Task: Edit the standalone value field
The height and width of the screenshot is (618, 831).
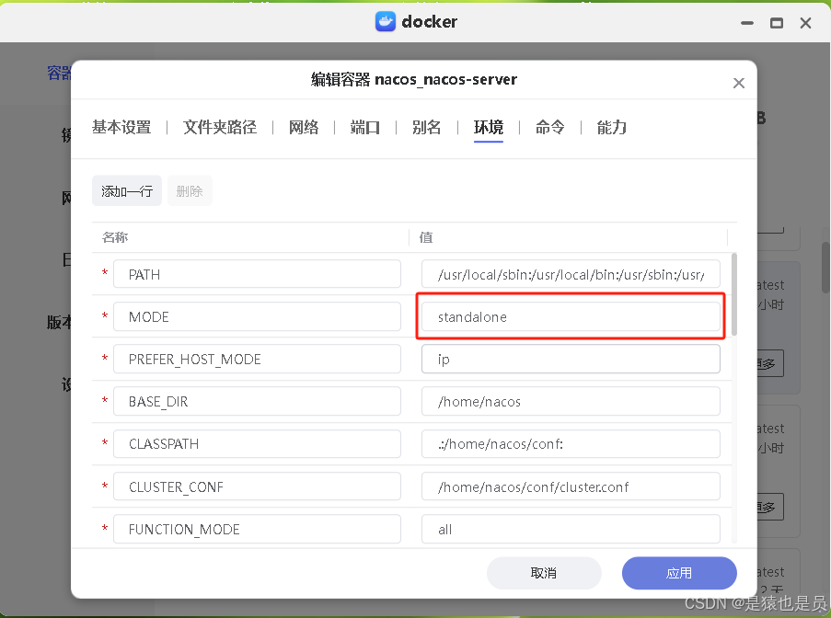Action: tap(571, 316)
